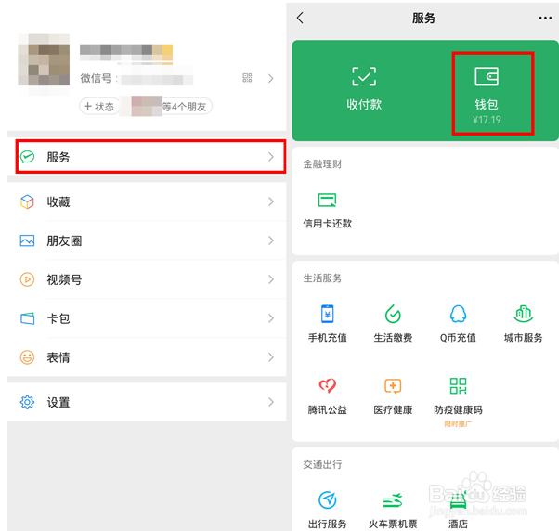The image size is (559, 531).
Task: Tap the 城市服务 label
Action: tap(524, 338)
